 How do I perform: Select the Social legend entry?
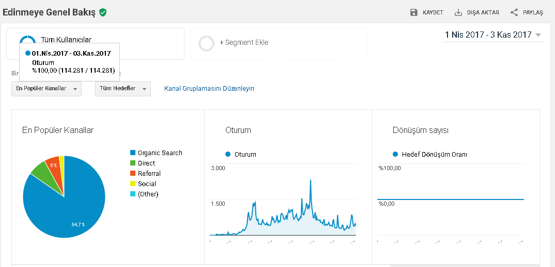pos(143,183)
